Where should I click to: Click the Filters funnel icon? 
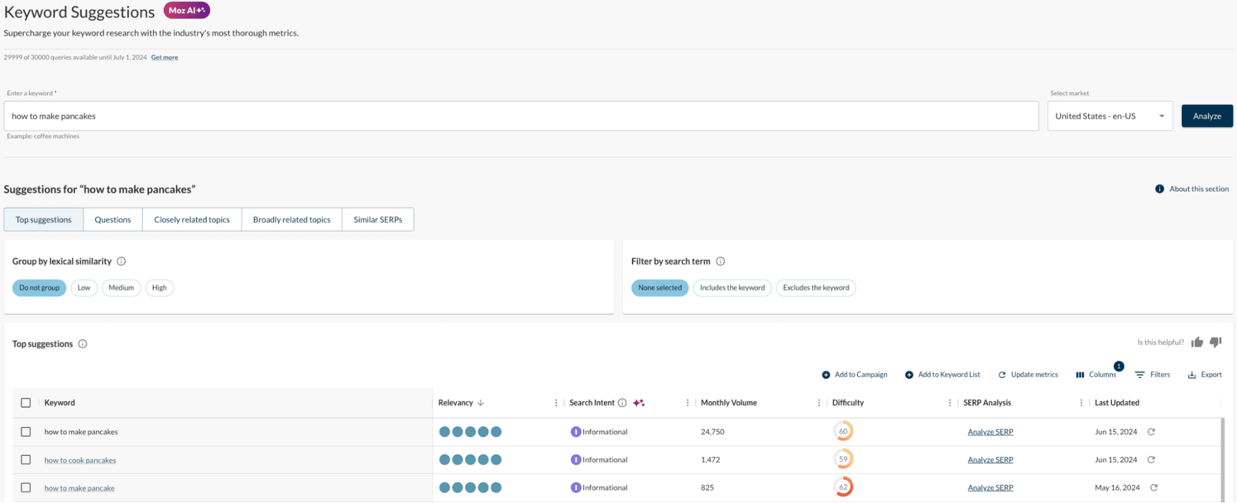pos(1140,375)
